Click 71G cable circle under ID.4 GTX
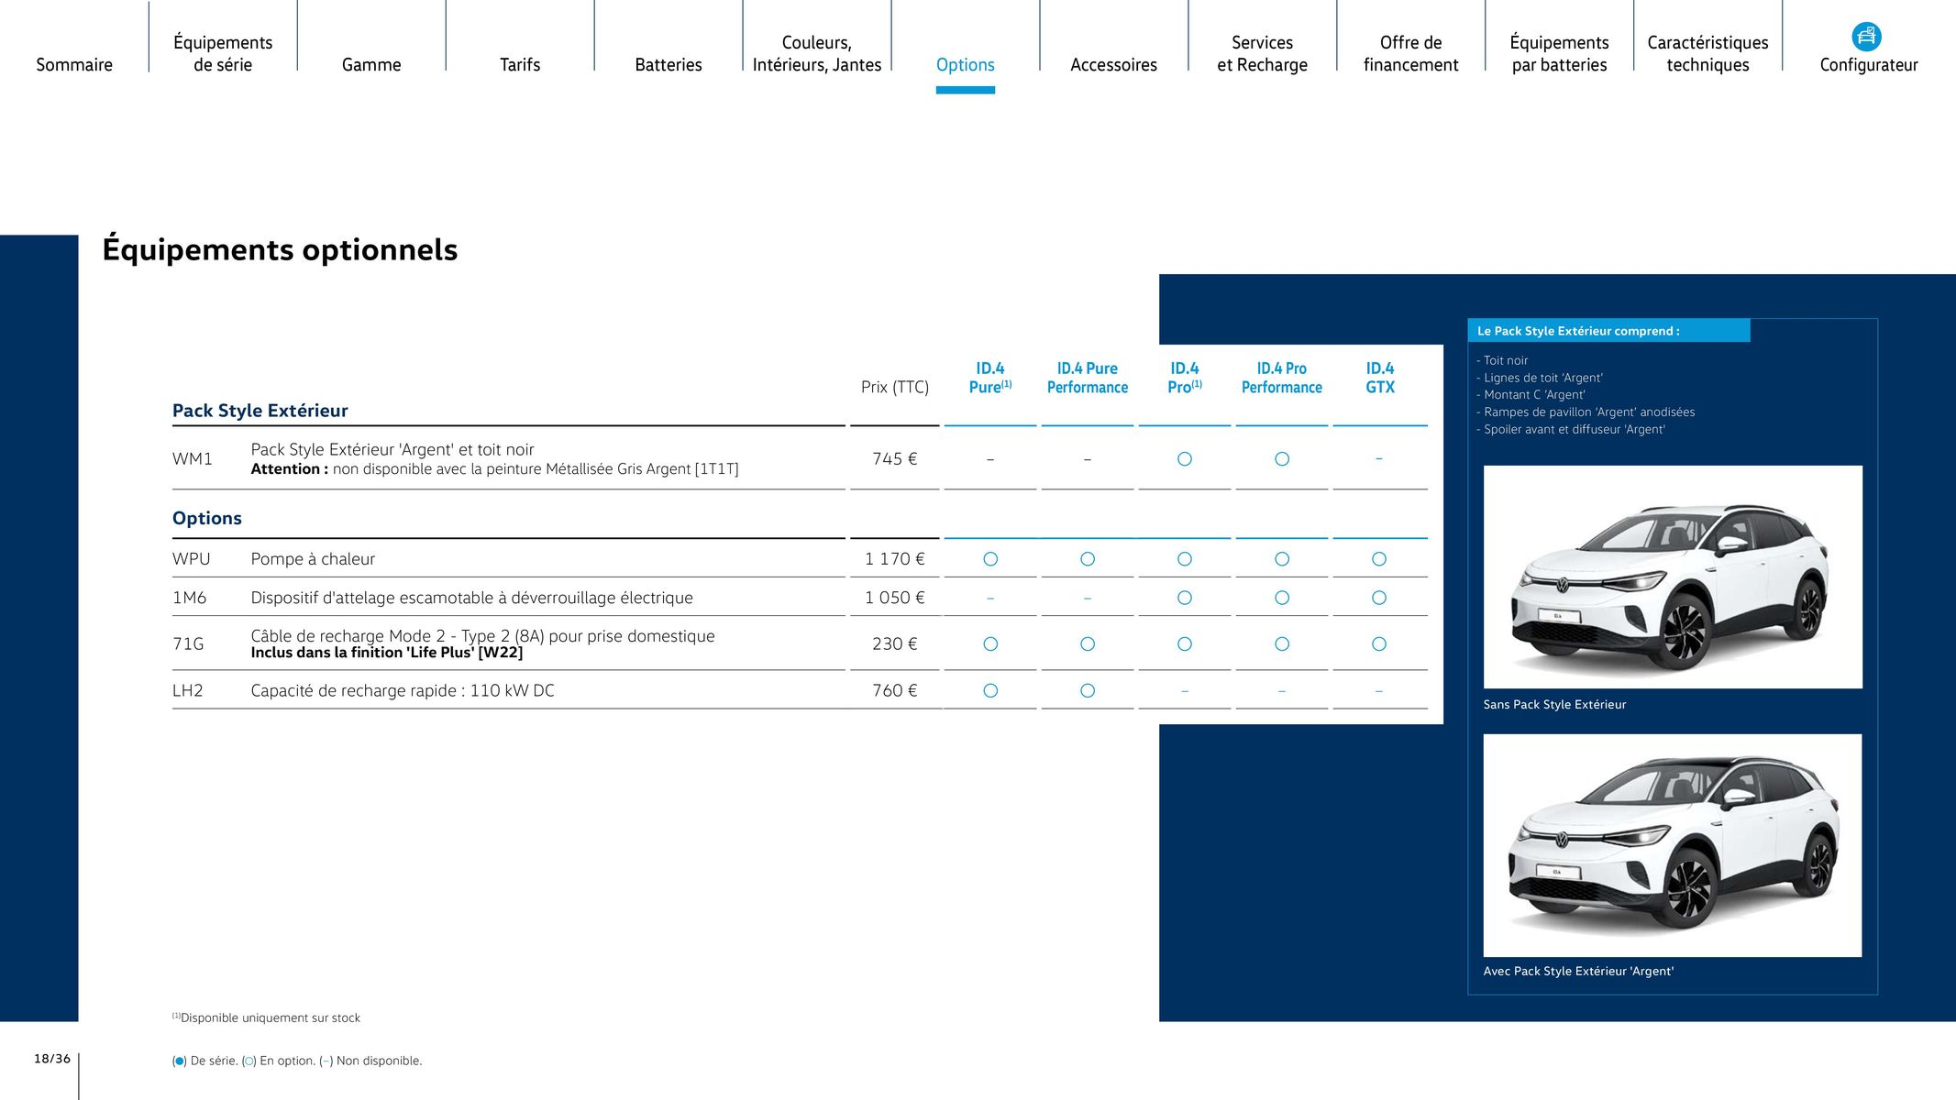This screenshot has height=1100, width=1956. click(x=1379, y=644)
